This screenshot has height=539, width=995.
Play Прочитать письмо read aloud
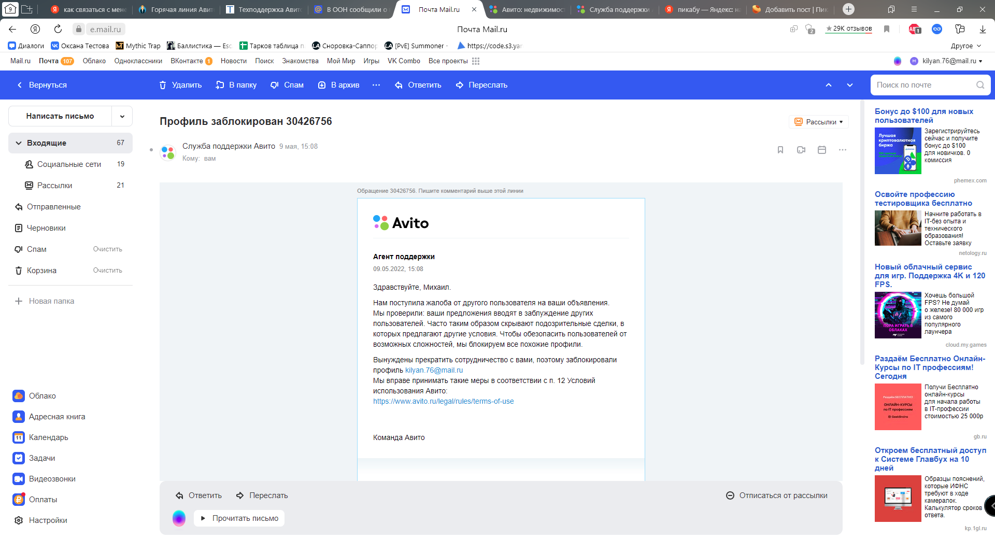click(x=239, y=518)
